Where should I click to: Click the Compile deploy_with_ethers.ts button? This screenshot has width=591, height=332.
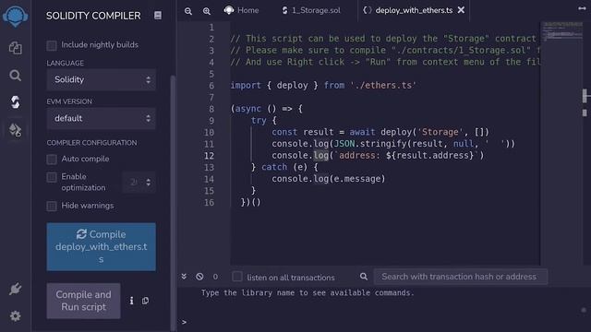(101, 246)
